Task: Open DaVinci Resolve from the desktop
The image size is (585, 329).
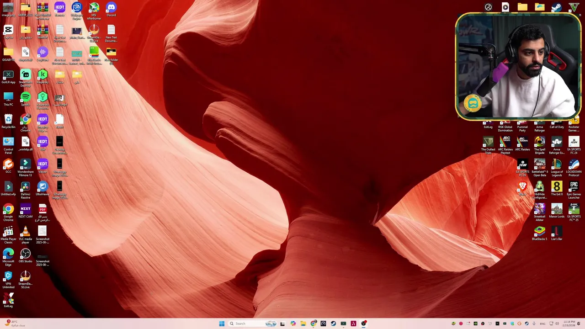Action: click(26, 190)
